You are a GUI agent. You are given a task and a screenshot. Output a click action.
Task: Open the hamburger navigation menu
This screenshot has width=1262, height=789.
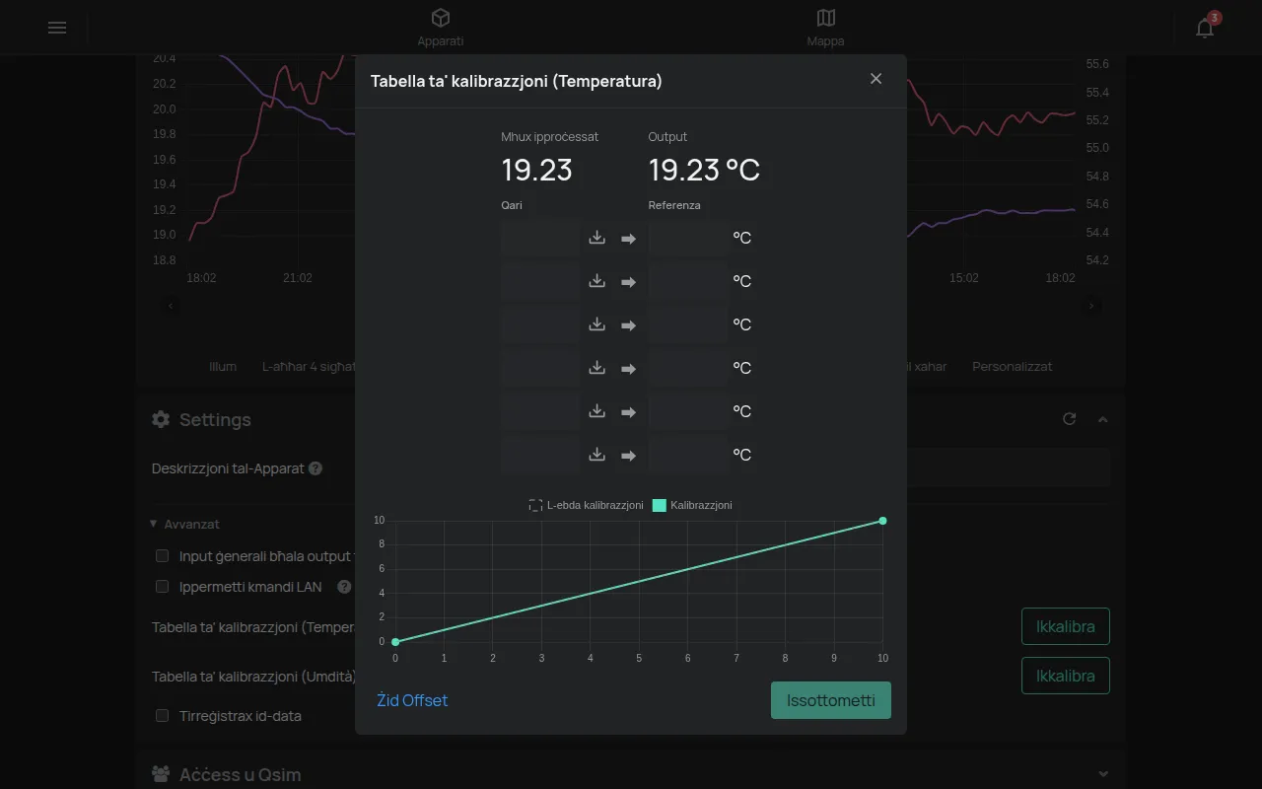pyautogui.click(x=57, y=28)
